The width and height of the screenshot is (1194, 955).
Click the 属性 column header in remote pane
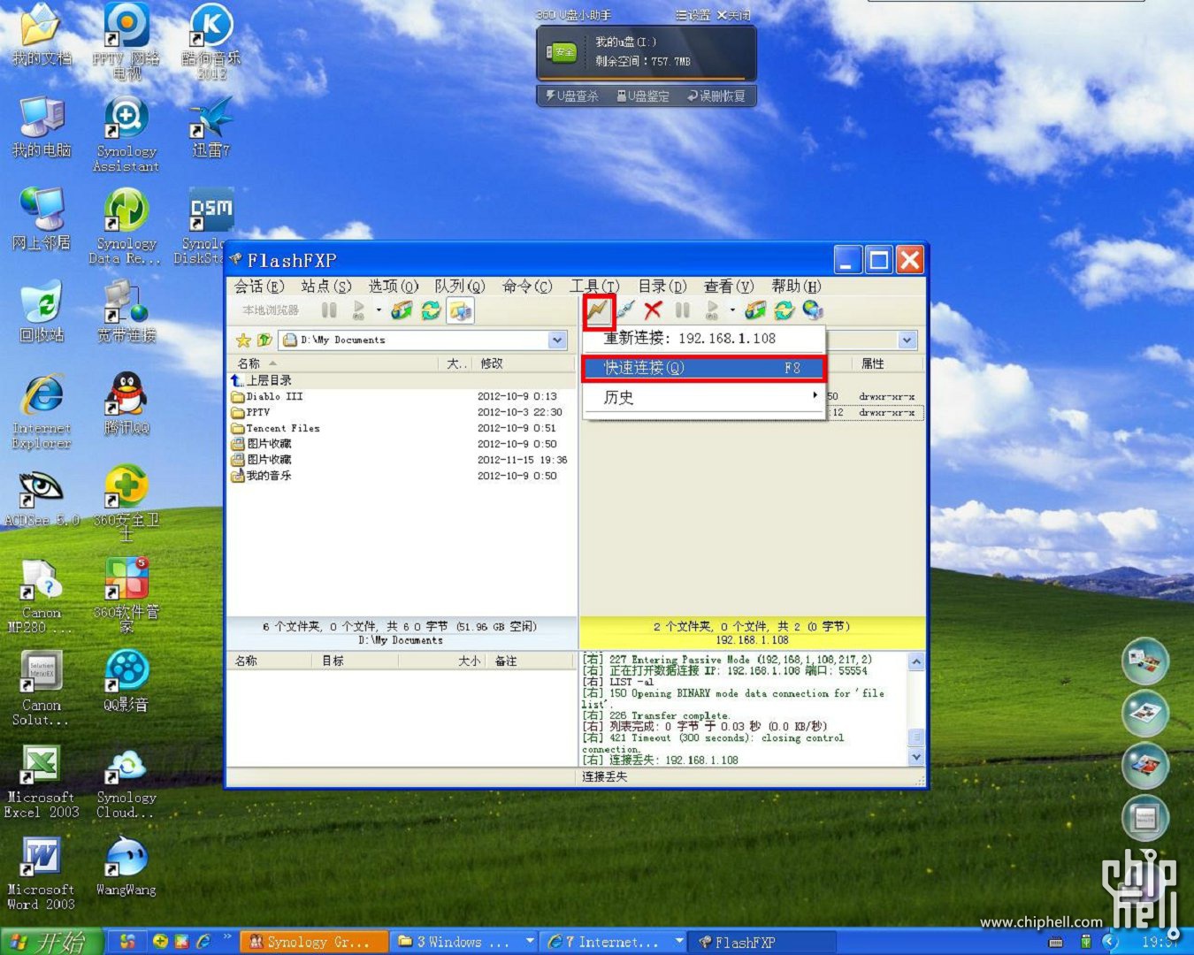889,363
